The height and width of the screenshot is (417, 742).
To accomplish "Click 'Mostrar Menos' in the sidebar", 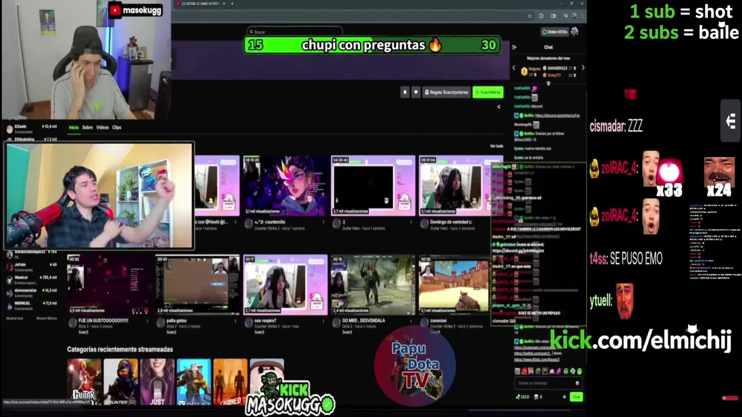I will (46, 319).
